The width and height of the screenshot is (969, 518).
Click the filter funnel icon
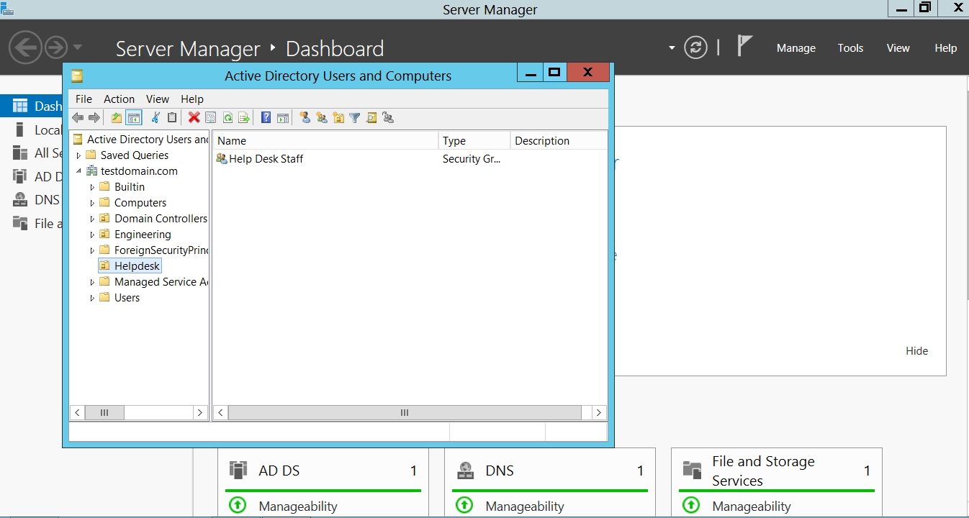(355, 118)
